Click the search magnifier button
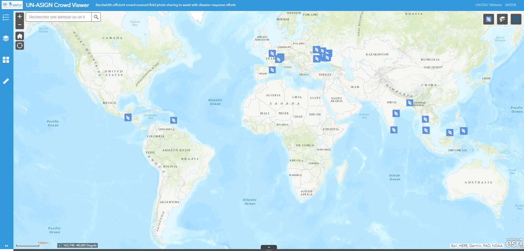524x251 pixels. [96, 17]
